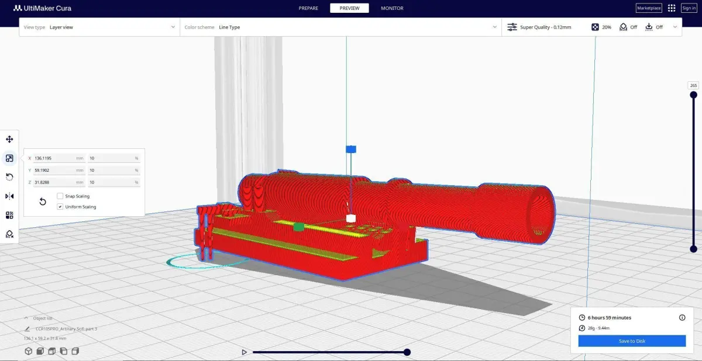The height and width of the screenshot is (361, 702).
Task: Enable Snap Scaling checkbox
Action: pos(60,196)
